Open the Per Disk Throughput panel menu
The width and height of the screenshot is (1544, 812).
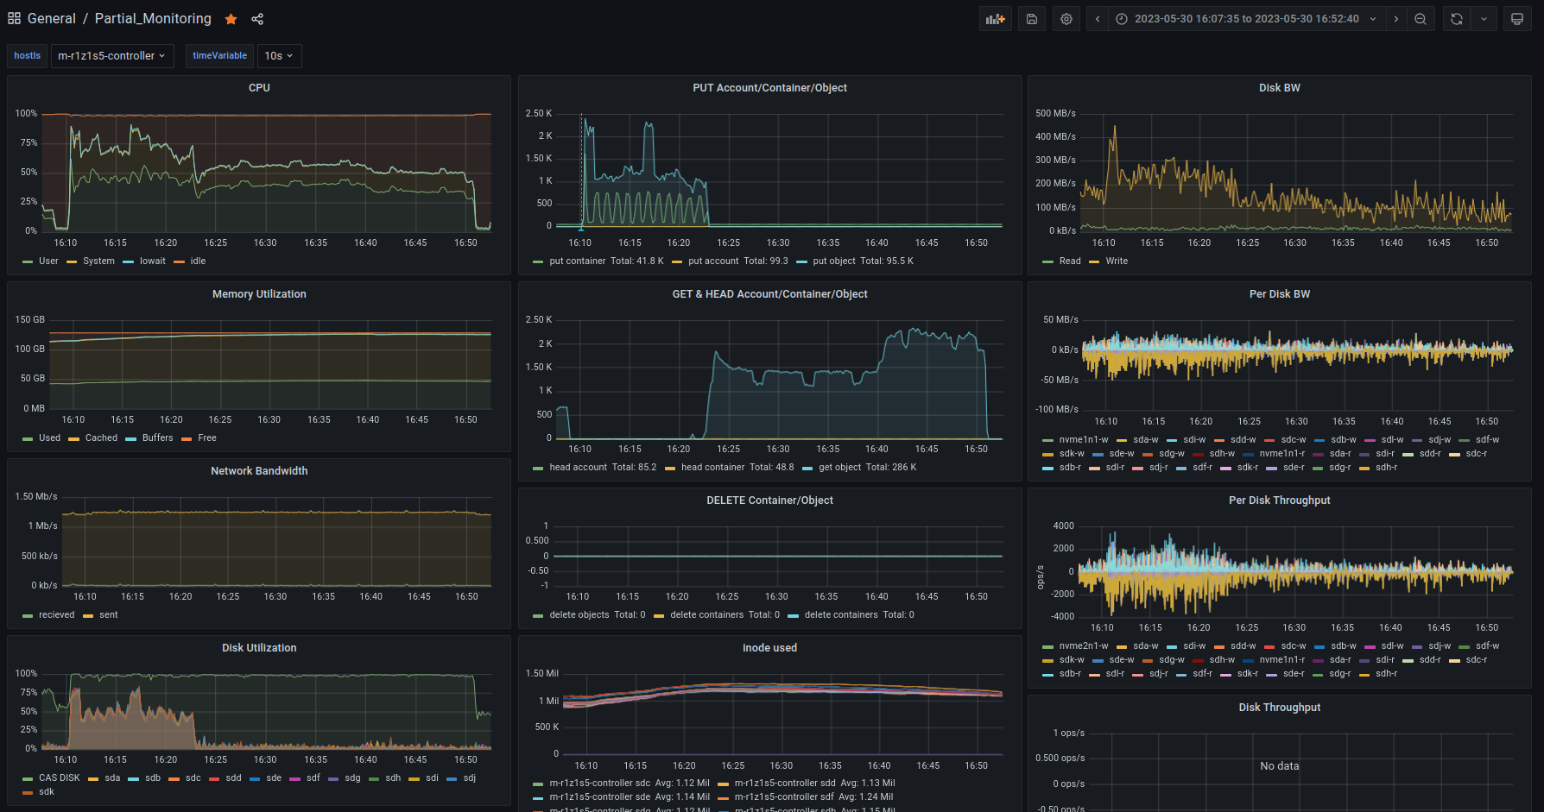(1279, 500)
